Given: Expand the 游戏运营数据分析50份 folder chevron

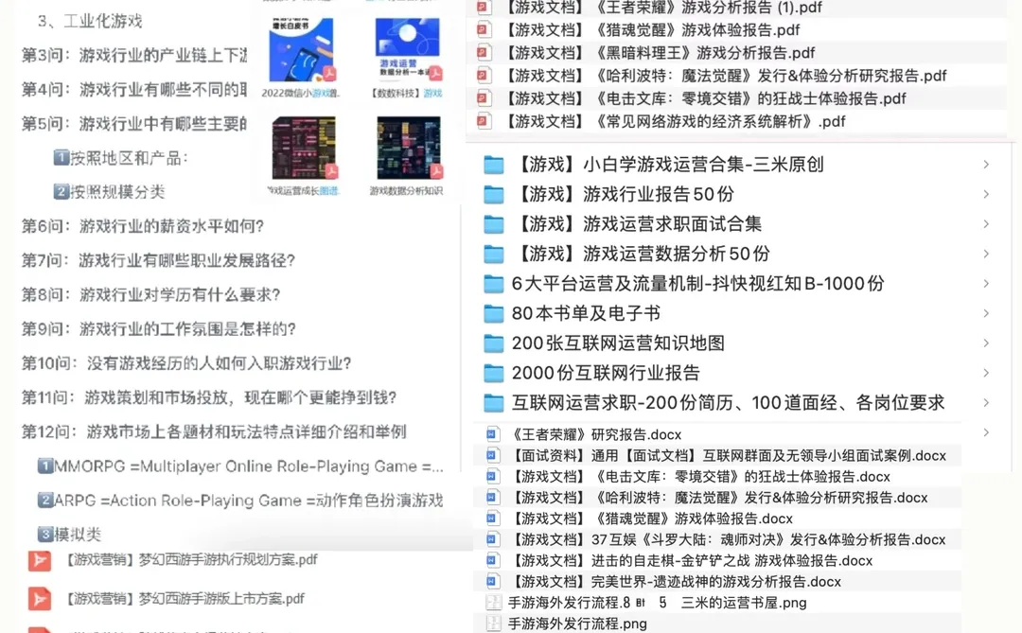Looking at the screenshot, I should 986,255.
